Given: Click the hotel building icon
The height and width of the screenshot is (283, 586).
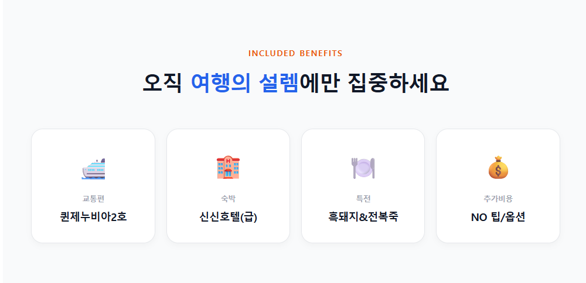Looking at the screenshot, I should pyautogui.click(x=228, y=168).
